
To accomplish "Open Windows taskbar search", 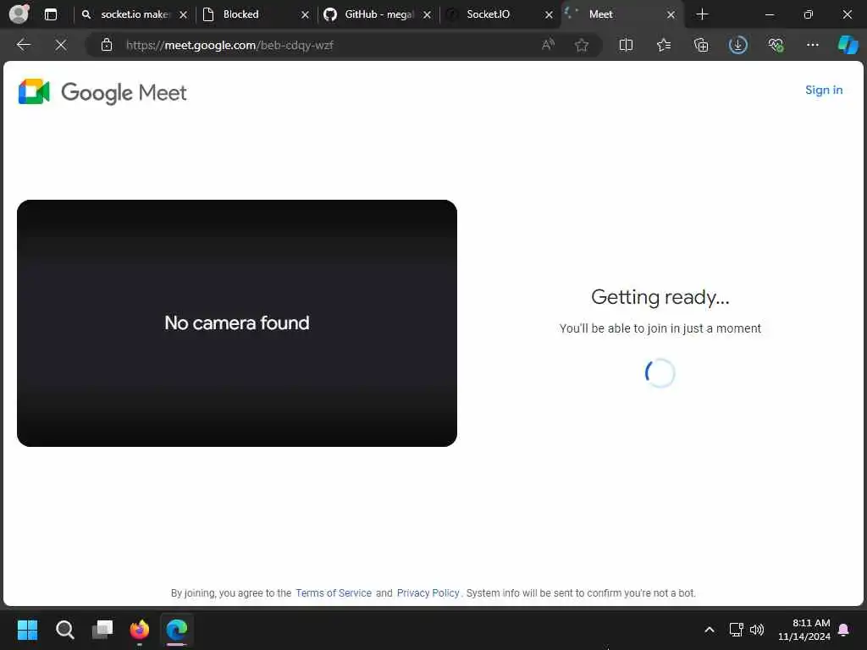I will [x=64, y=630].
